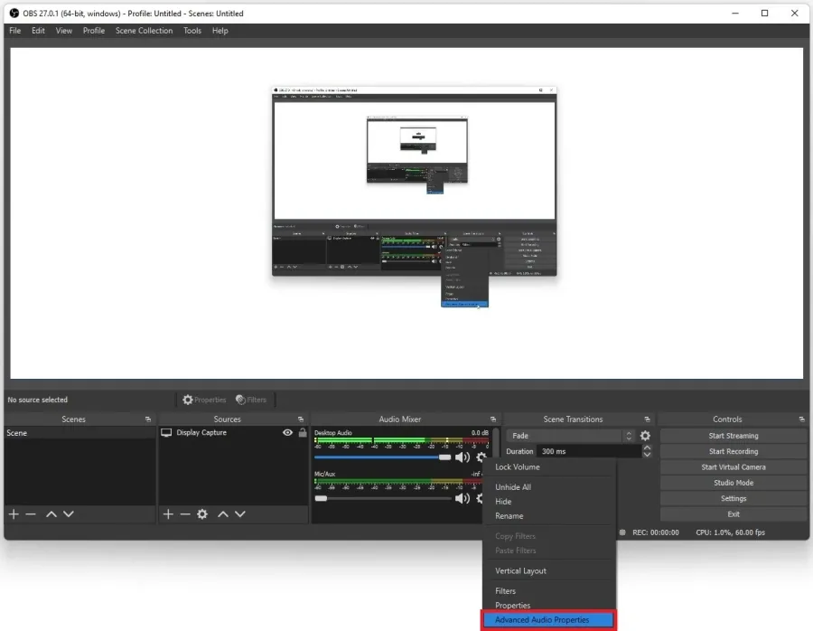Click Start Streaming button
Image resolution: width=813 pixels, height=631 pixels.
click(x=734, y=436)
